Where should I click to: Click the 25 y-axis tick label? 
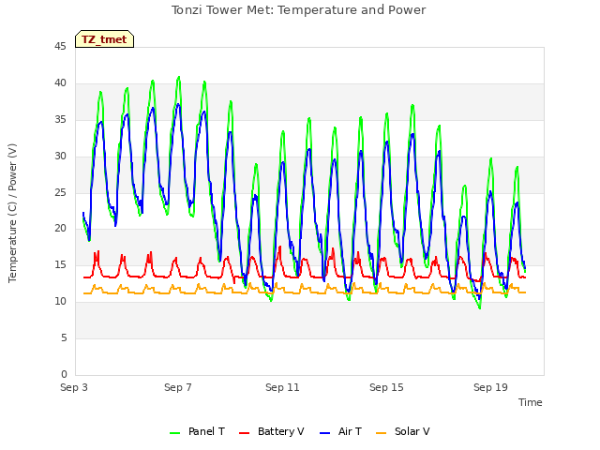pyautogui.click(x=60, y=192)
